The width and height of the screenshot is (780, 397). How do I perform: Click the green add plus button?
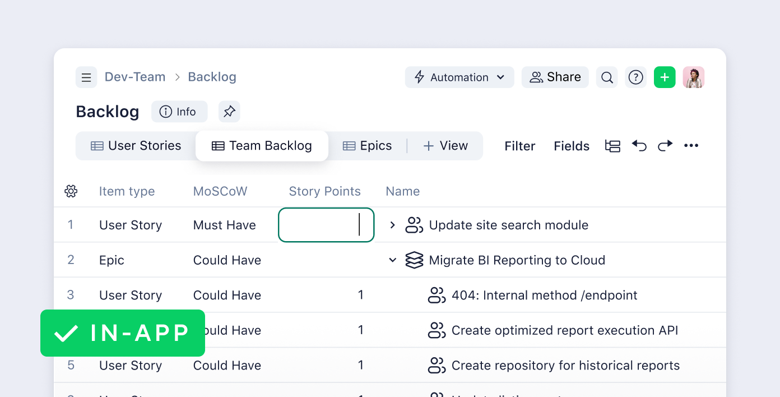click(665, 77)
